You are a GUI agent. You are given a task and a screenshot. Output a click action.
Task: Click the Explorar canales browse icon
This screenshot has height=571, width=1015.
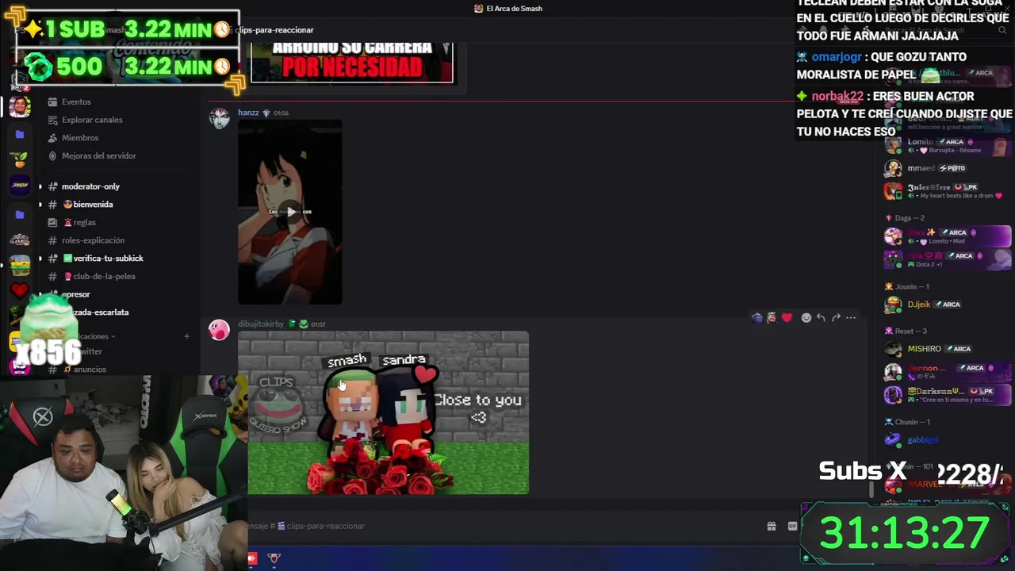52,120
